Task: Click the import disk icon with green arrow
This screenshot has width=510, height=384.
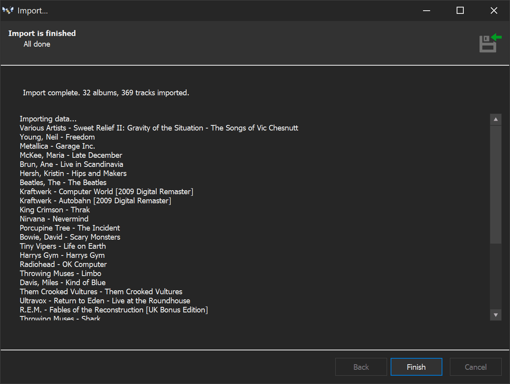Action: coord(489,43)
